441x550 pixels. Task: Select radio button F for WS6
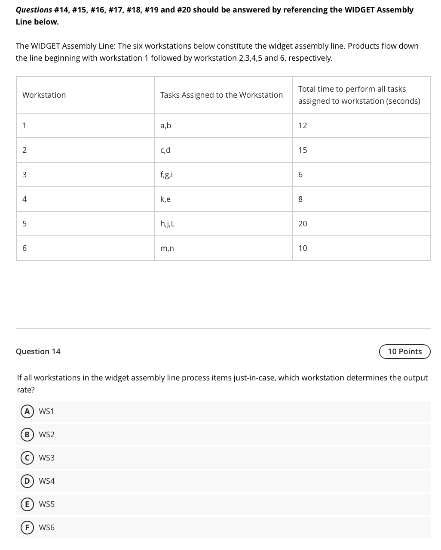click(x=27, y=527)
